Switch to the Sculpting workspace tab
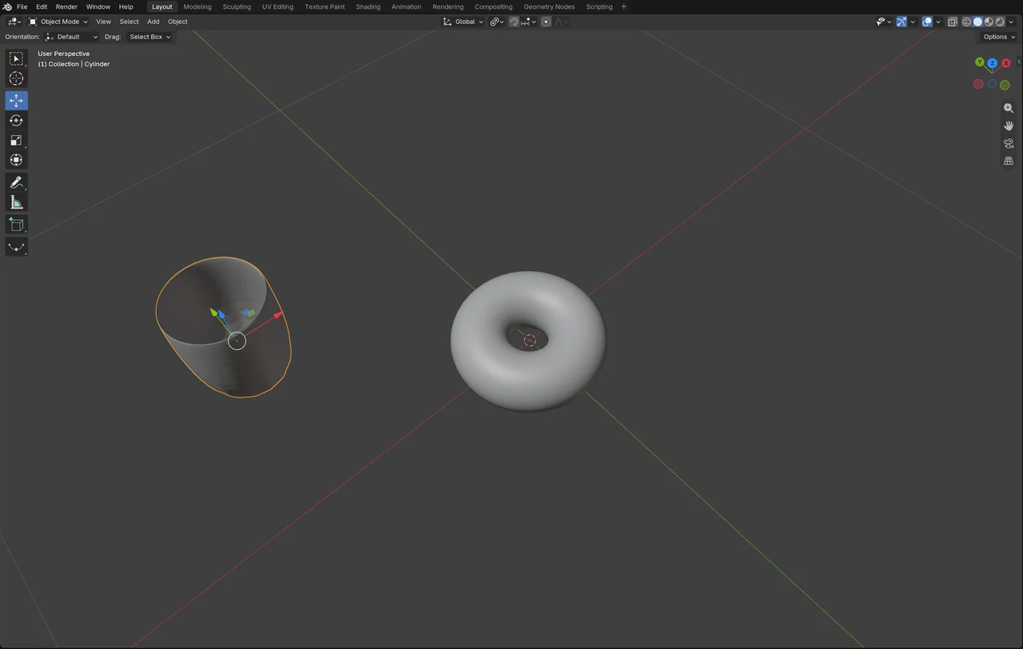The image size is (1023, 649). point(237,6)
